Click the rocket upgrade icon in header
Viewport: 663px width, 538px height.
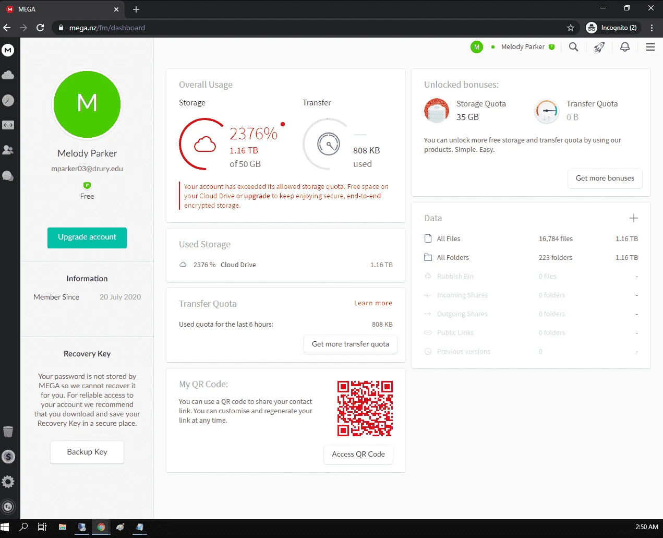(599, 47)
